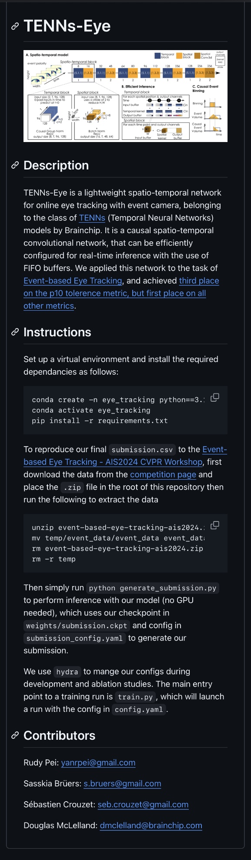Open the spatio-temporal model architecture image
251x860 pixels.
pyautogui.click(x=125, y=96)
